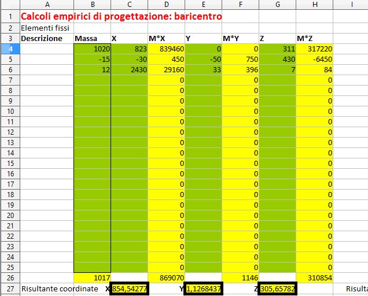Select the resulting Y coordinate cell 1,1268437
The width and height of the screenshot is (368, 296).
click(203, 288)
